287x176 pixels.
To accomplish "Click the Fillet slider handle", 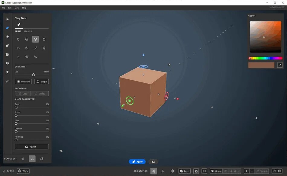I will click(x=16, y=123).
